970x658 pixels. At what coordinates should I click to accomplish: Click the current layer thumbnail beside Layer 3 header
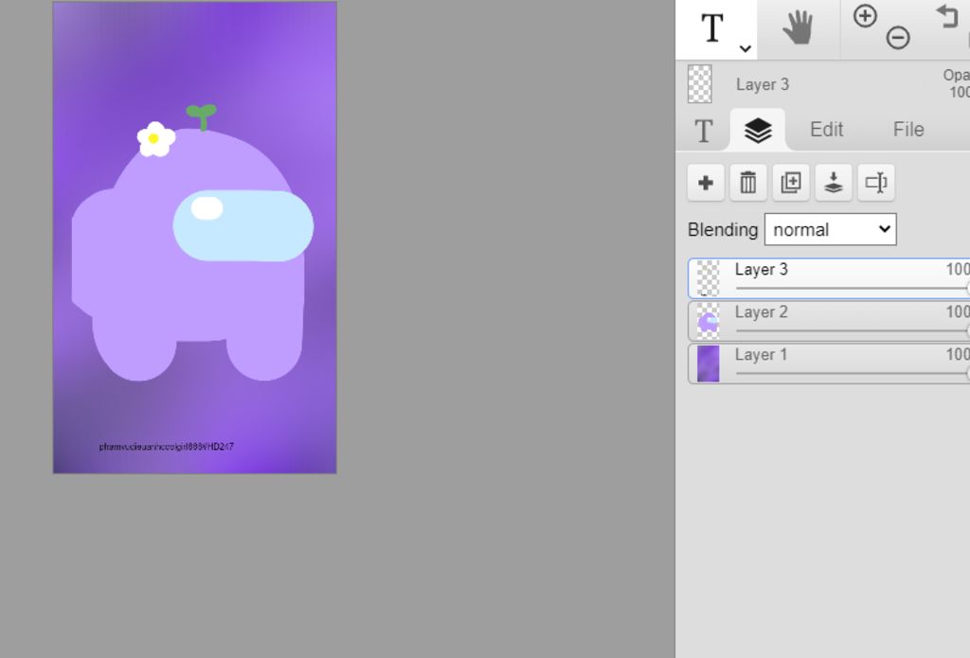pyautogui.click(x=700, y=83)
